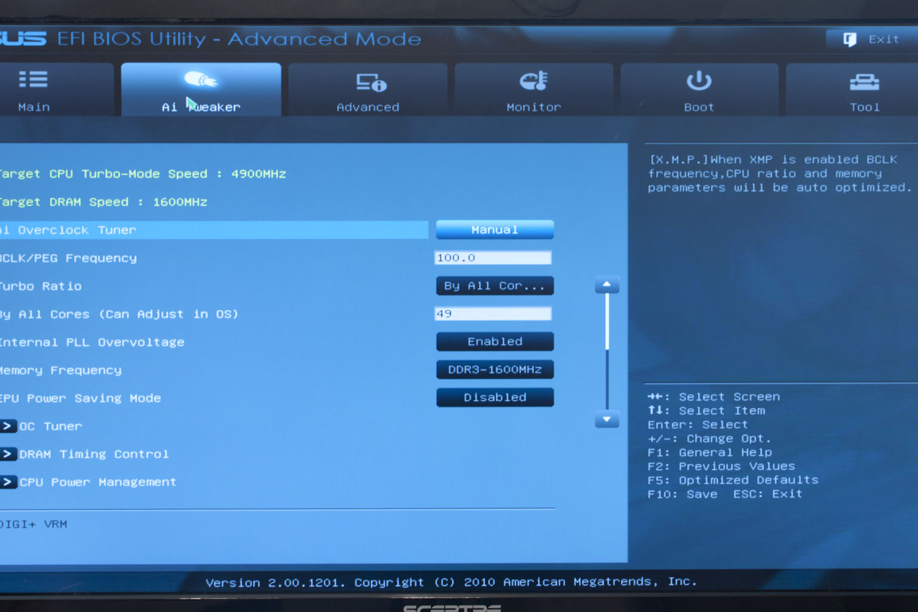
Task: Switch to the Main tab
Action: [56, 90]
